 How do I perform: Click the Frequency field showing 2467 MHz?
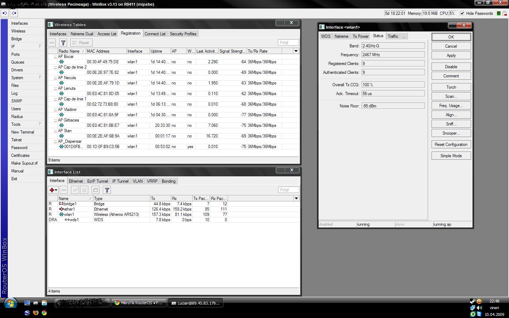point(393,55)
